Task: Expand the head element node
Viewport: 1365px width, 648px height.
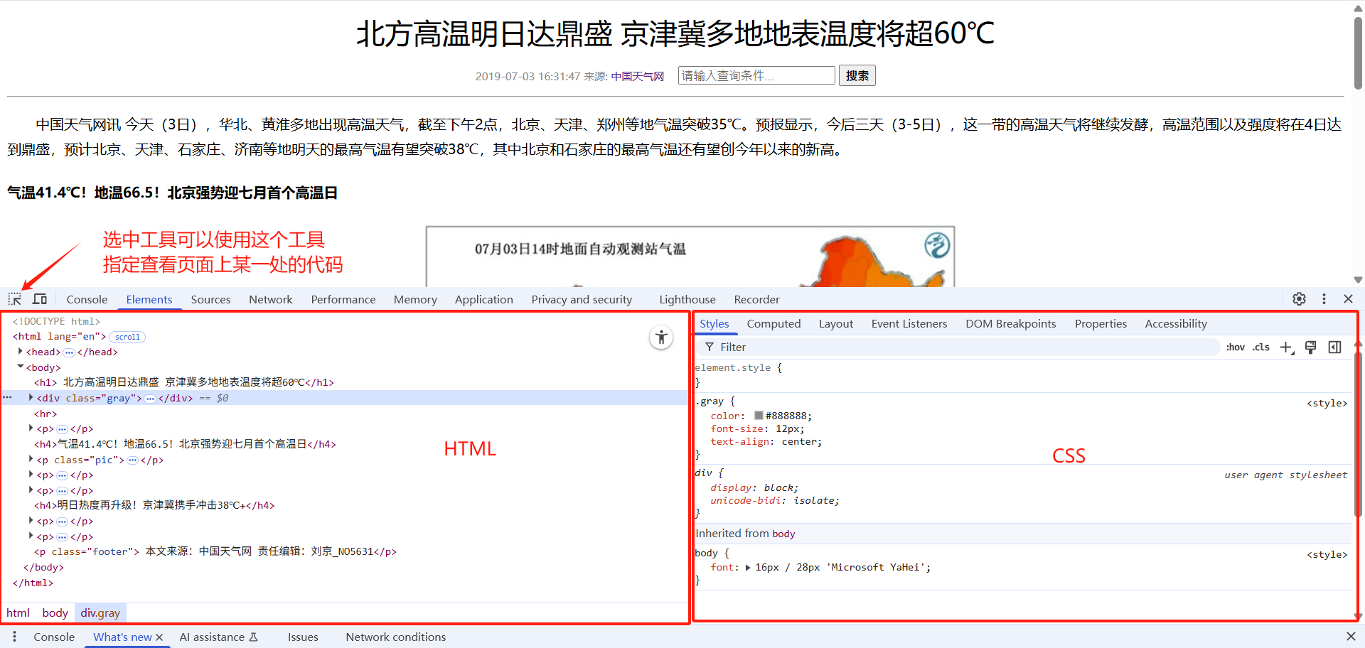Action: pos(20,352)
